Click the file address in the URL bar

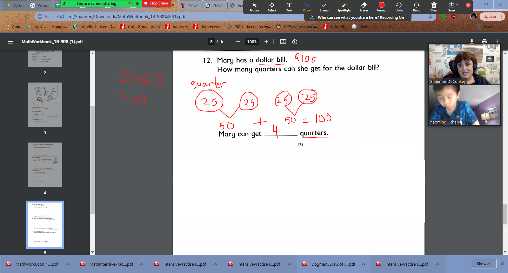tap(121, 17)
